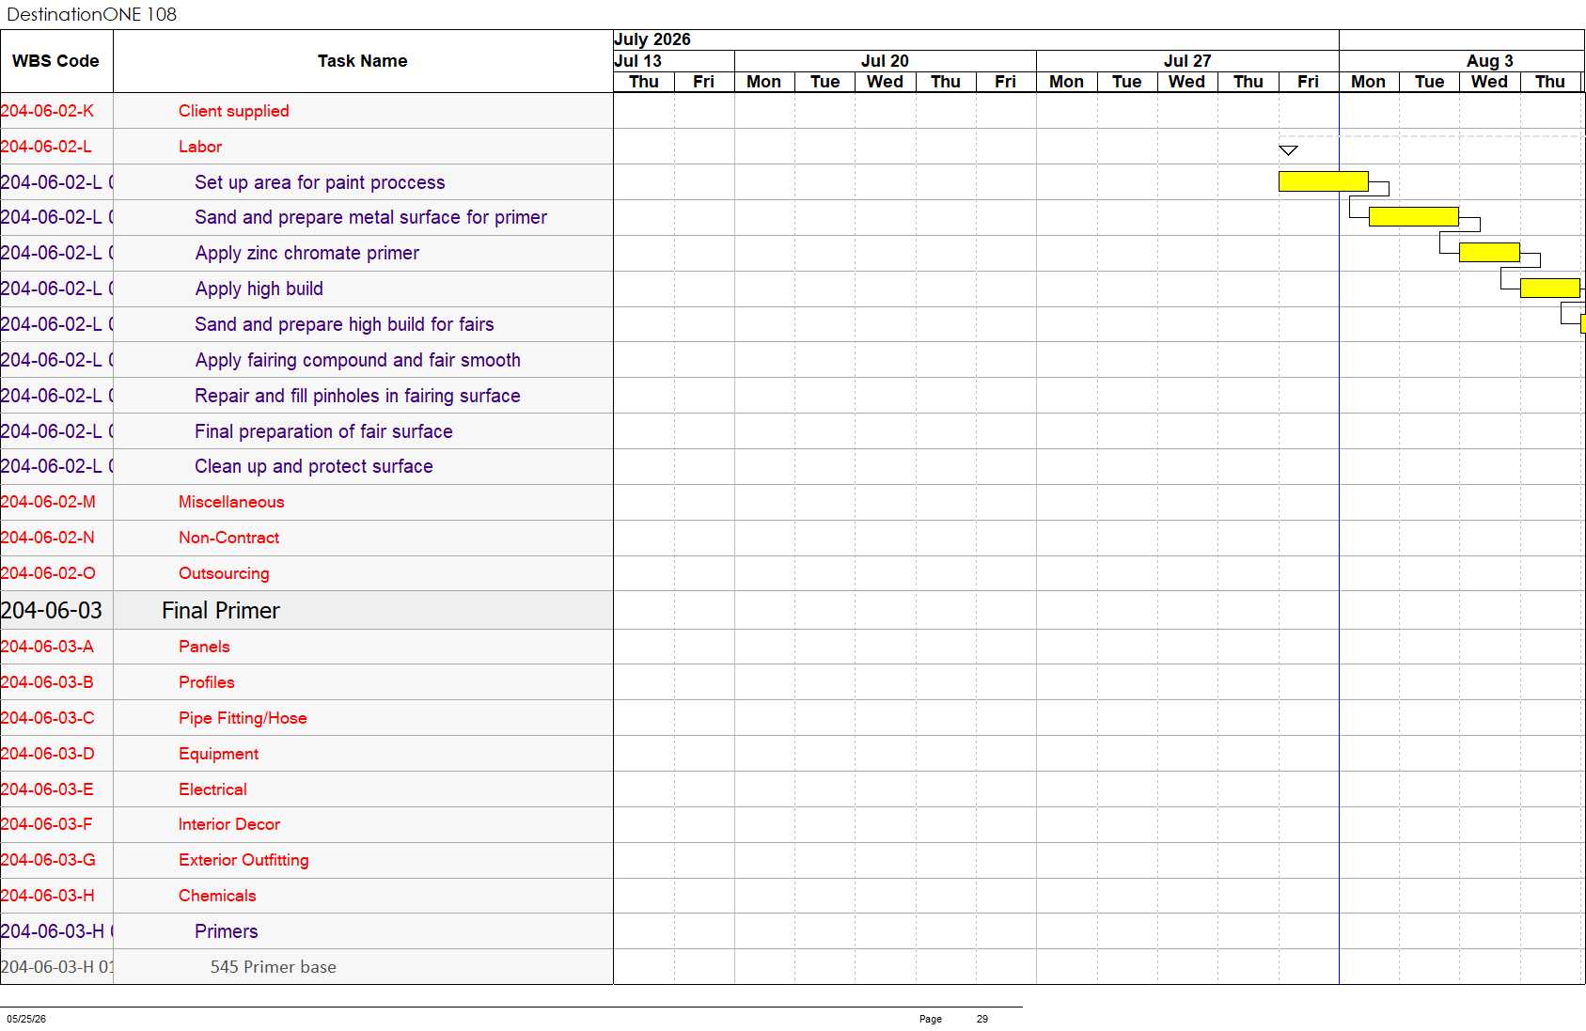Click WBS code 204-06-03-C
The height and width of the screenshot is (1031, 1586).
click(x=47, y=718)
